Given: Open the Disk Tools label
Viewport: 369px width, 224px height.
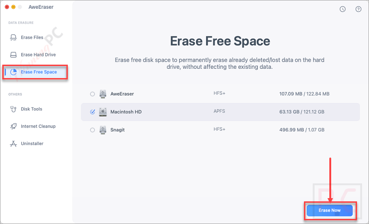Looking at the screenshot, I should (x=31, y=109).
